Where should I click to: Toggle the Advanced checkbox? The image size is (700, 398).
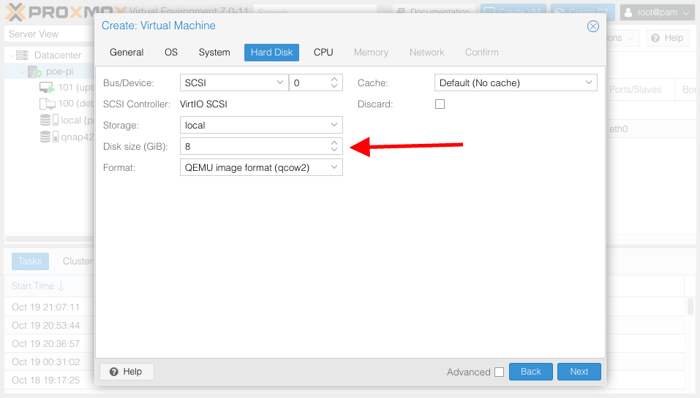click(499, 372)
